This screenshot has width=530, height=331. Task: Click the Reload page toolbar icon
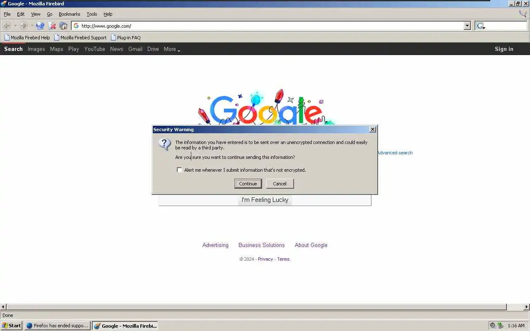pos(40,26)
